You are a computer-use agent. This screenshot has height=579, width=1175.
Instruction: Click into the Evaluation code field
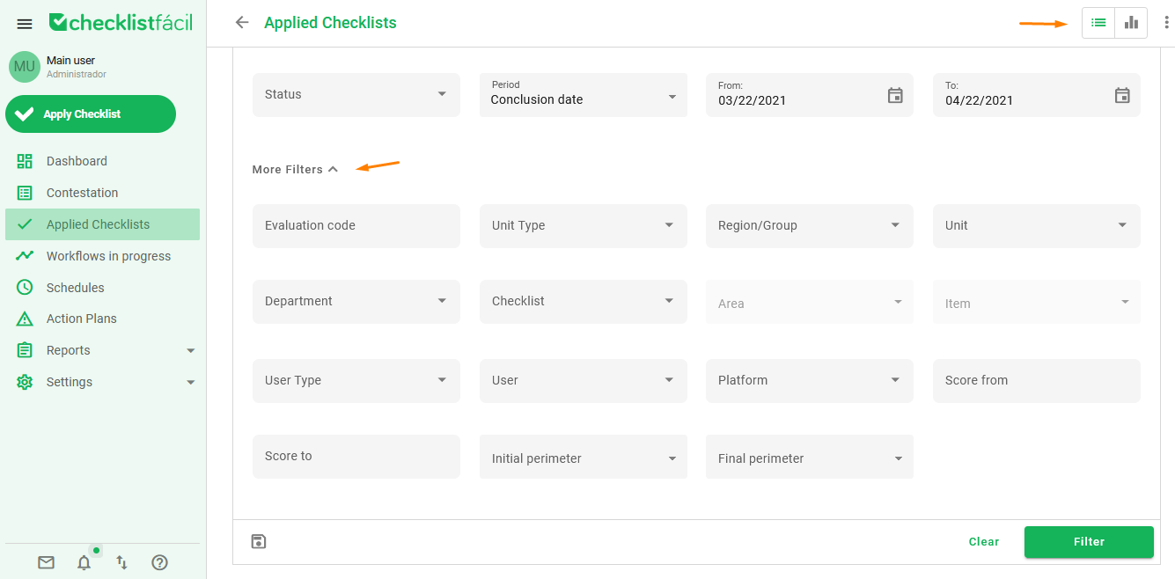[356, 226]
